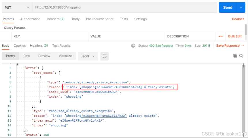This screenshot has width=248, height=138.
Task: Click the Bulk Edit link
Action: coord(235,36)
